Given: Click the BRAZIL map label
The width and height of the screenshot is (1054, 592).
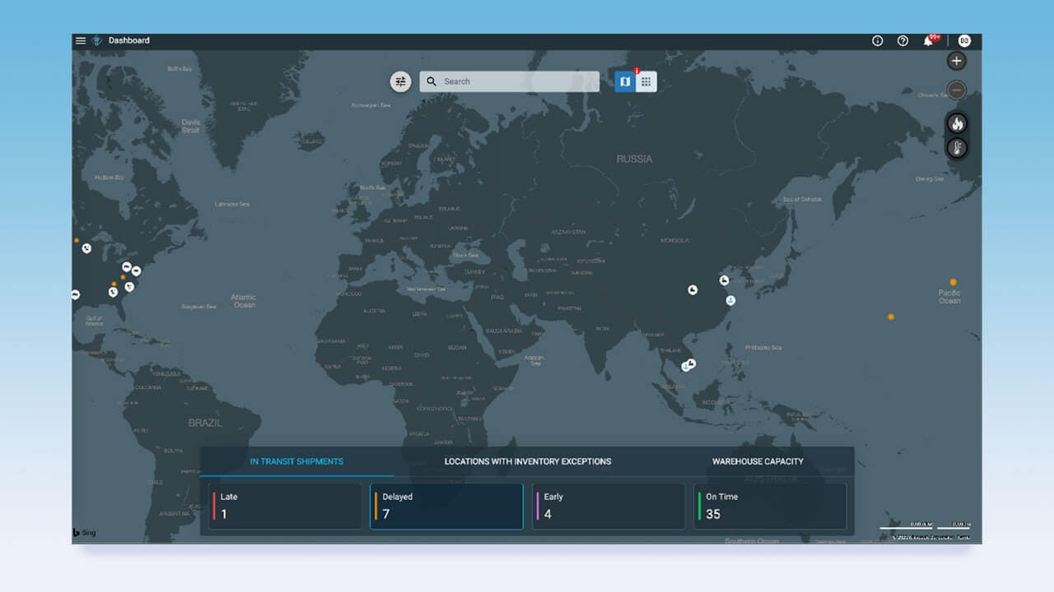Looking at the screenshot, I should point(205,423).
